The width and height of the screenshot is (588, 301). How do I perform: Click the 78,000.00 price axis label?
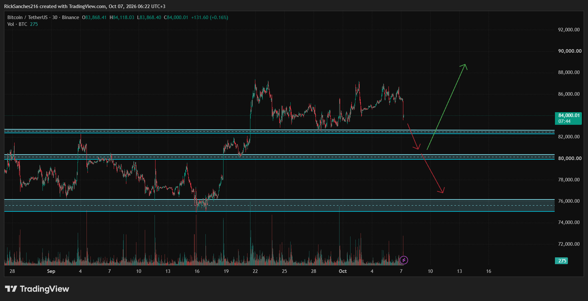pyautogui.click(x=569, y=180)
